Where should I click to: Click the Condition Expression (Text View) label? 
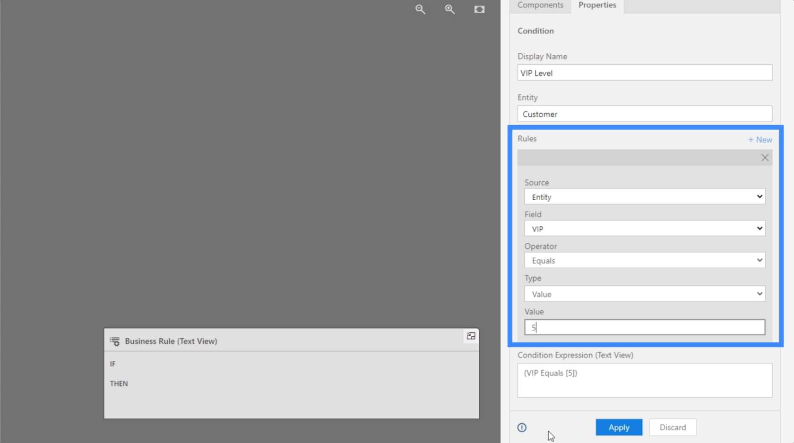click(x=575, y=355)
